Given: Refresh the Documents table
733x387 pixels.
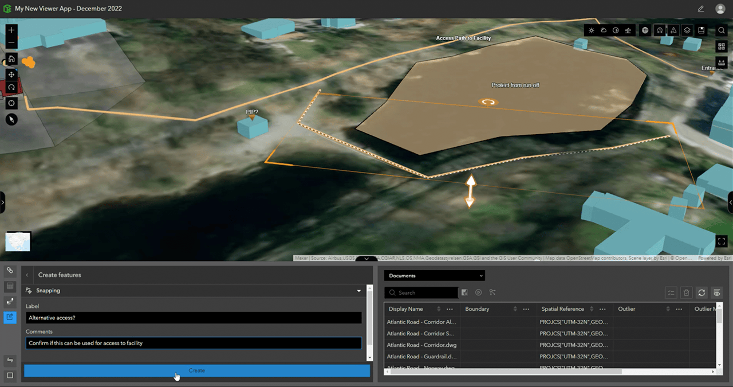Looking at the screenshot, I should [702, 292].
